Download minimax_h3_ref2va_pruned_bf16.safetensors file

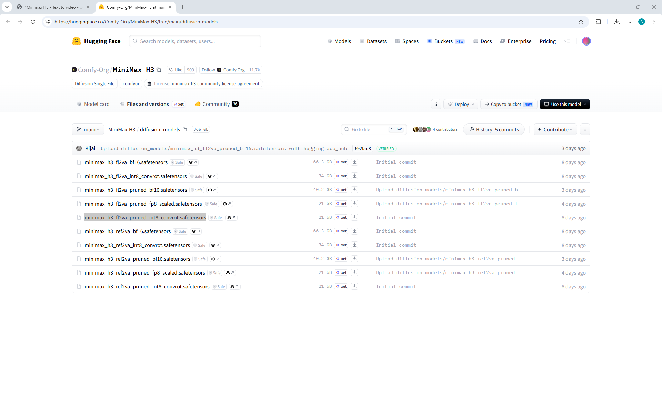pos(354,259)
